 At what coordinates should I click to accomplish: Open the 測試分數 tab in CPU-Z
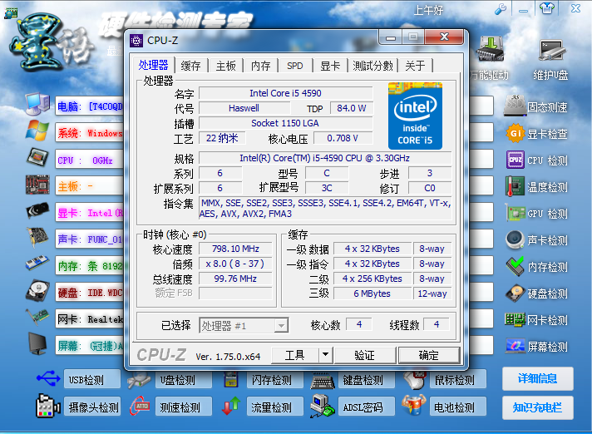coord(372,66)
